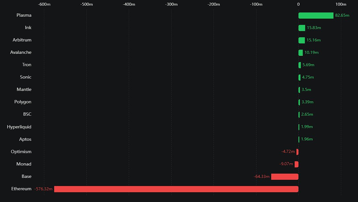The height and width of the screenshot is (202, 358).
Task: Select the Arbitrum chain label
Action: tap(22, 40)
